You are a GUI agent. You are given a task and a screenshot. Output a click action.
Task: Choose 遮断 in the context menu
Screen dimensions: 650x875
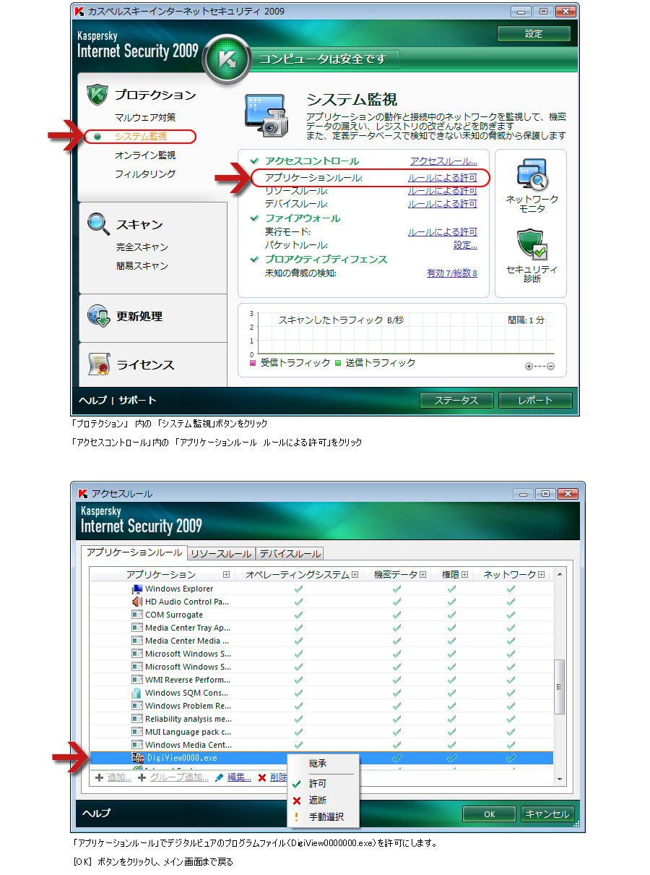coord(318,800)
